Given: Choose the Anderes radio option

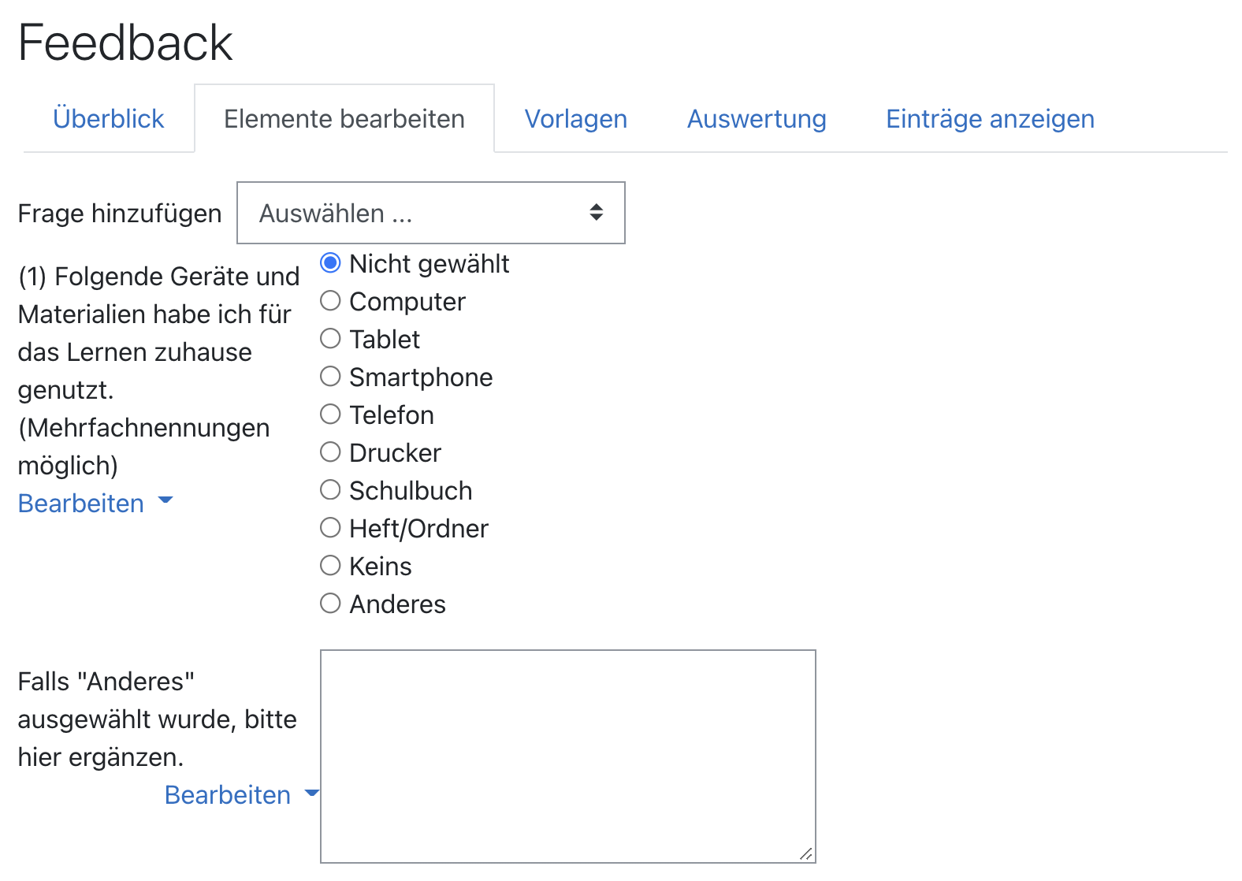Looking at the screenshot, I should tap(330, 604).
